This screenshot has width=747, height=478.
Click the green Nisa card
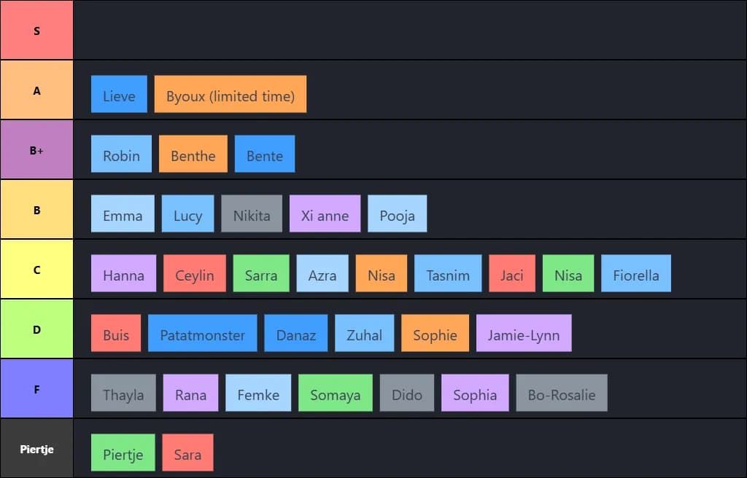pyautogui.click(x=568, y=274)
